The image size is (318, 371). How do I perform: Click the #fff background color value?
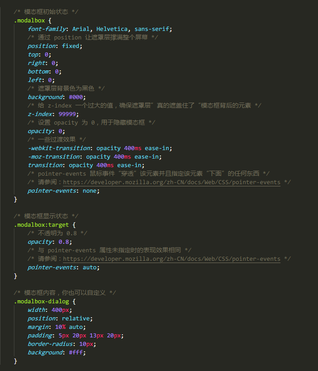76,353
